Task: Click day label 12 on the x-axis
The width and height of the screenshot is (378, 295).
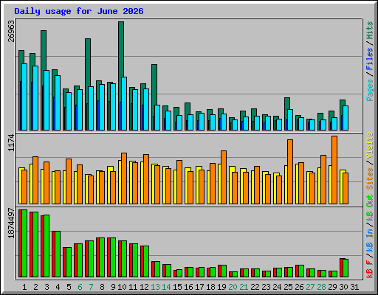Action: pos(144,287)
